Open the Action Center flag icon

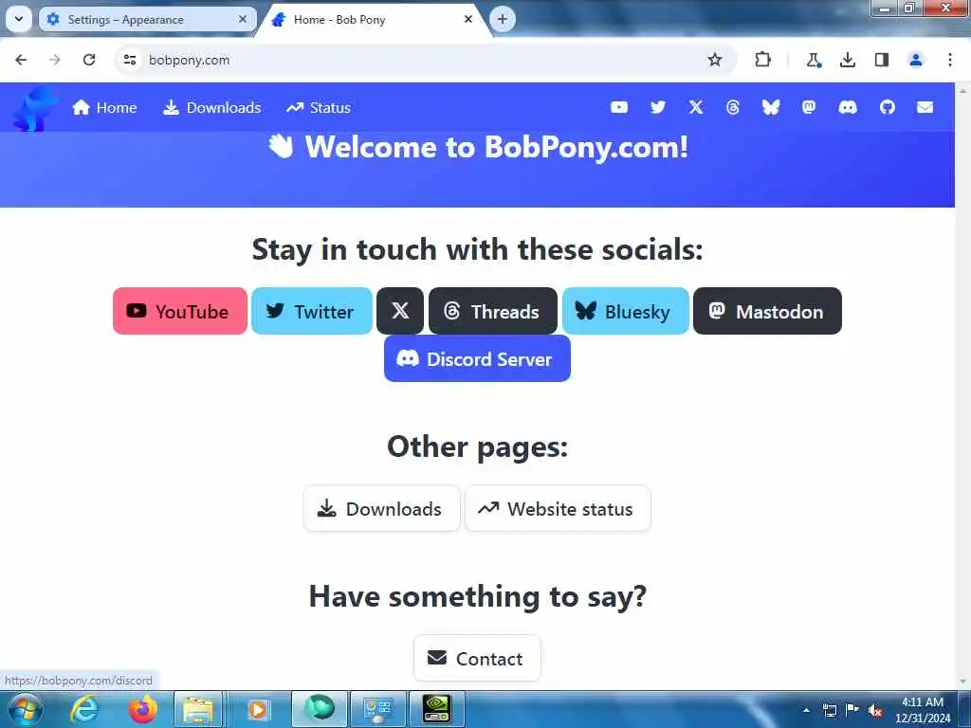coord(852,710)
